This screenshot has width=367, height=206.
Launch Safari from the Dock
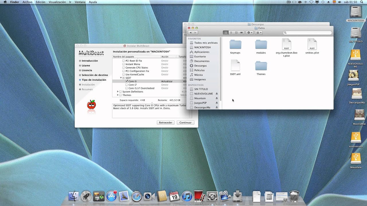tap(136, 197)
